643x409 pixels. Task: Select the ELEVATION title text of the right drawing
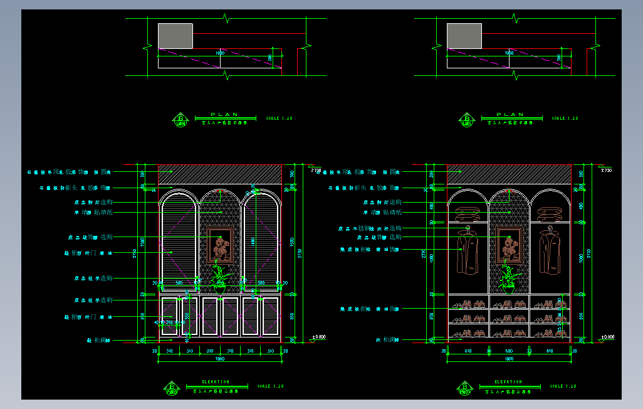click(x=508, y=382)
